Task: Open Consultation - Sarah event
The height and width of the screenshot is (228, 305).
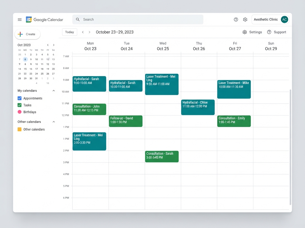Action: coord(162,156)
